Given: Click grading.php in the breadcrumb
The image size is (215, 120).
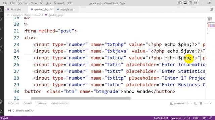Looking at the screenshot, I should pos(55,15).
